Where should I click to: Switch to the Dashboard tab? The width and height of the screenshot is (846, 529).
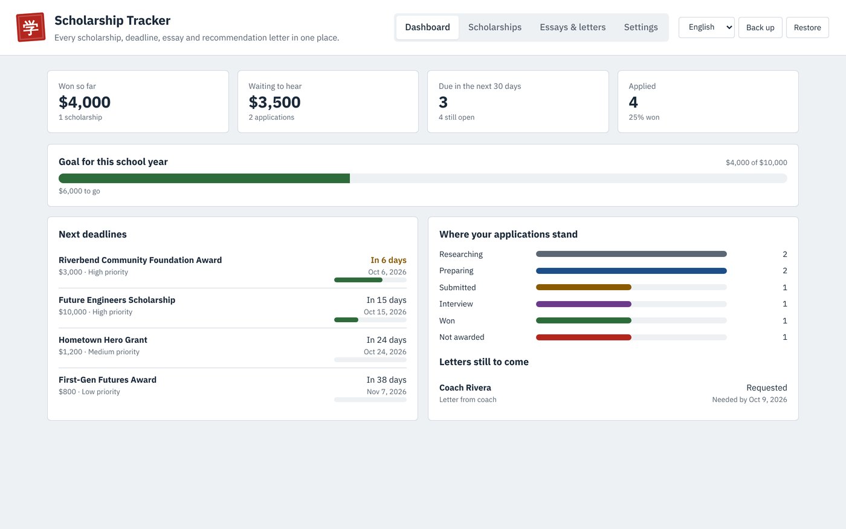pos(427,27)
